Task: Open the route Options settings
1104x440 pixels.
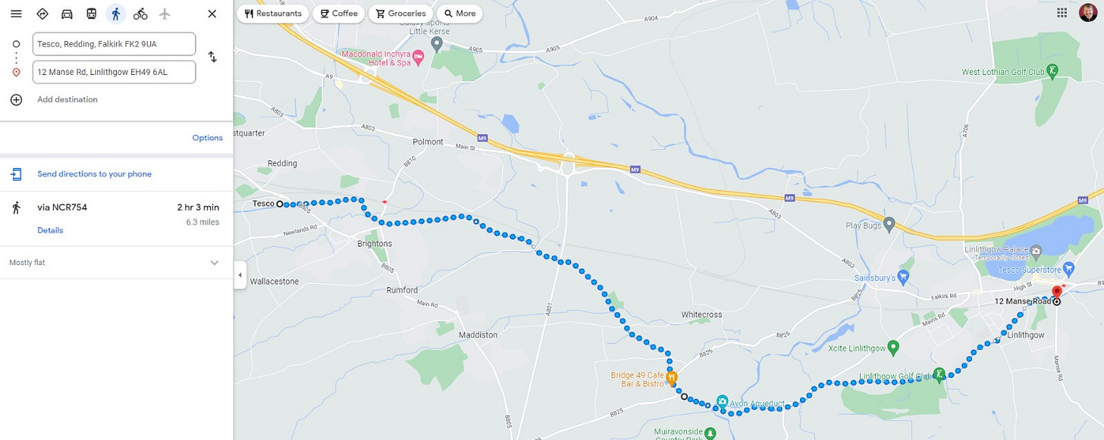Action: [208, 138]
